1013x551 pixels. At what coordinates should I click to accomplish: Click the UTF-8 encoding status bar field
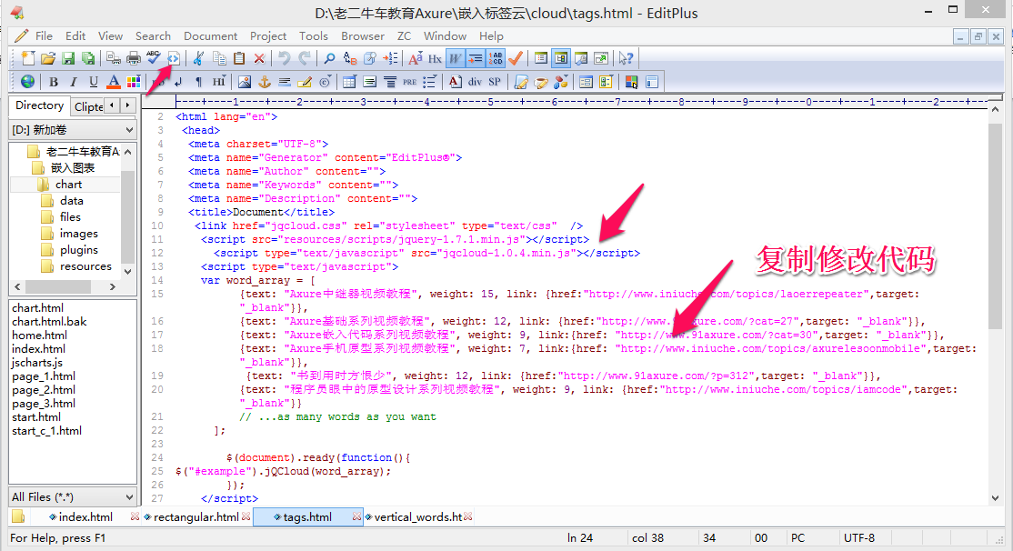[x=858, y=537]
